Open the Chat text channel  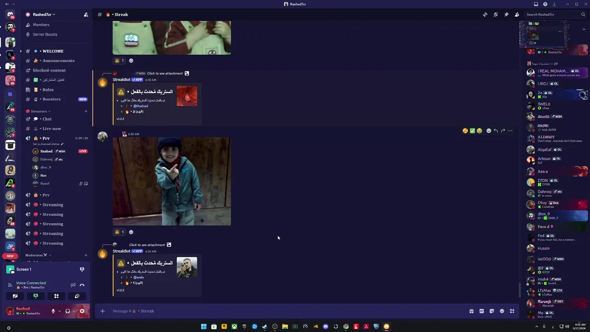point(47,119)
